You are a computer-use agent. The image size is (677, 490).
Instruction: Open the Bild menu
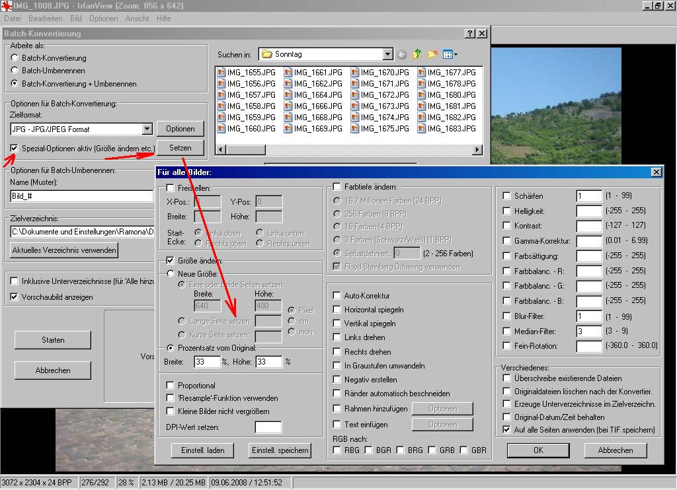click(x=76, y=18)
